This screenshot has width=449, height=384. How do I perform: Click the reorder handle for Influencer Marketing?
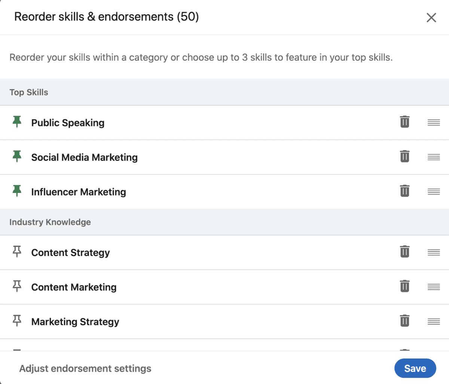pos(434,192)
